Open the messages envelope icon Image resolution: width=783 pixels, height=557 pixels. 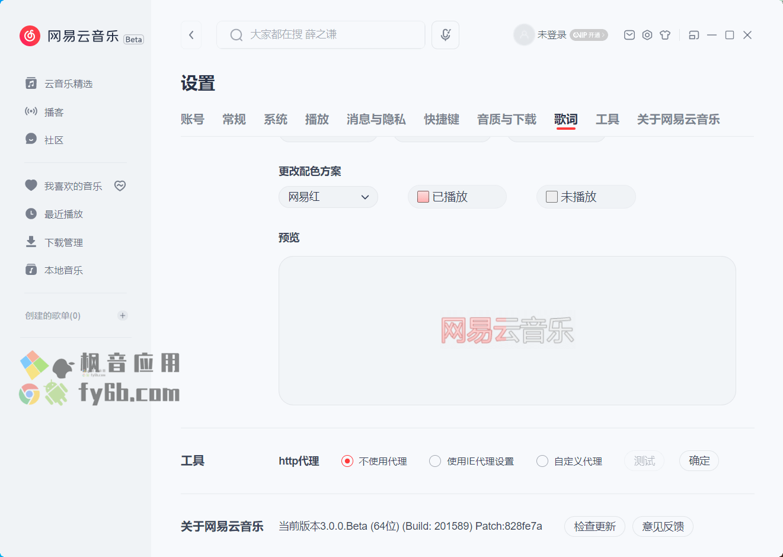pyautogui.click(x=629, y=35)
